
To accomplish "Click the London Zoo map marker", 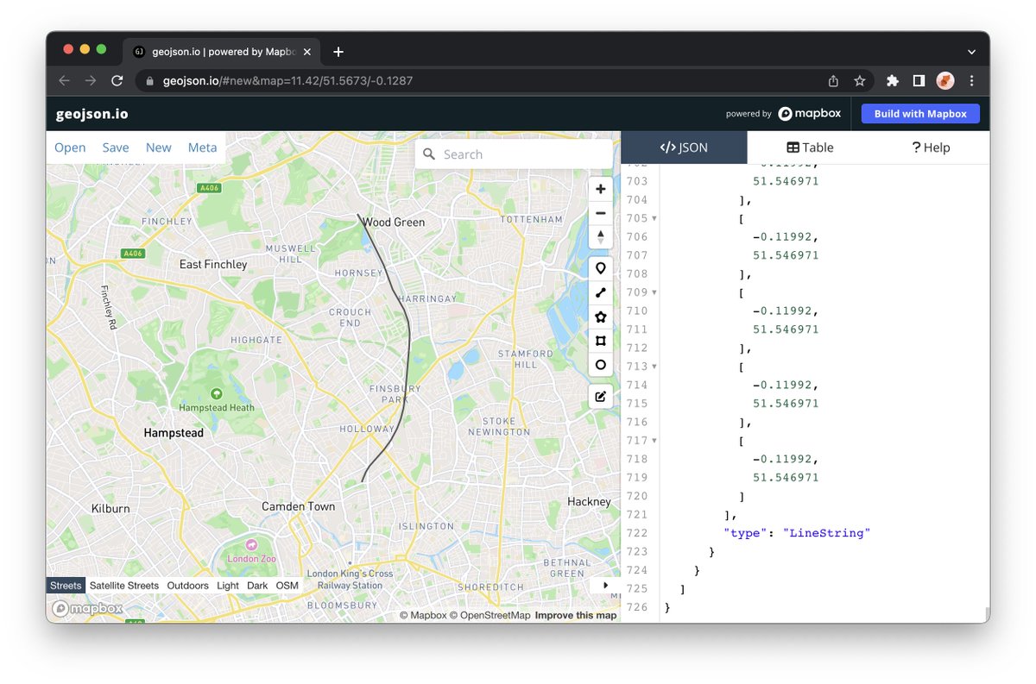I will (251, 545).
